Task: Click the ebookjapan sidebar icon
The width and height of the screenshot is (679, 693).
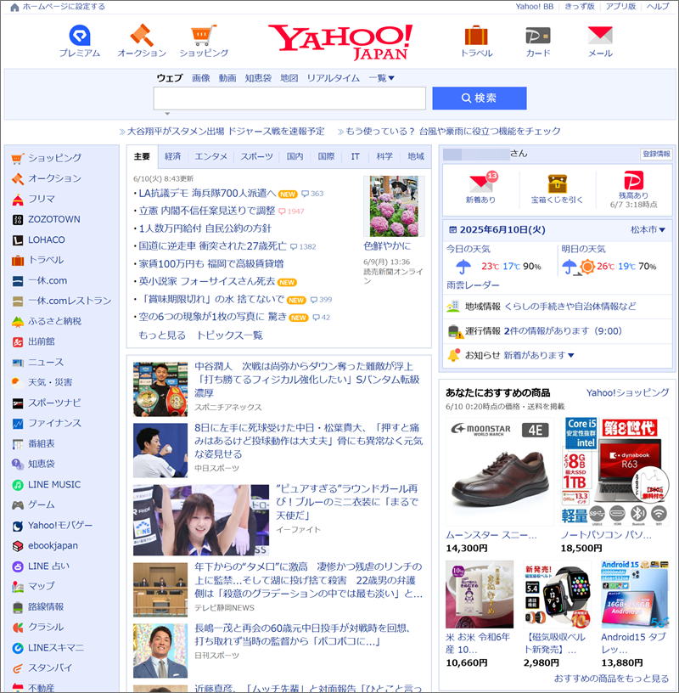Action: pos(18,546)
